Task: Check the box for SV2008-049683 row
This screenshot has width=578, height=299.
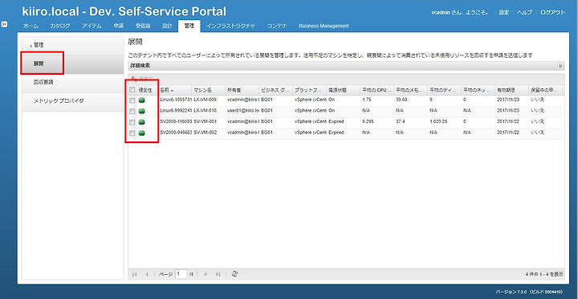Action: pos(132,133)
